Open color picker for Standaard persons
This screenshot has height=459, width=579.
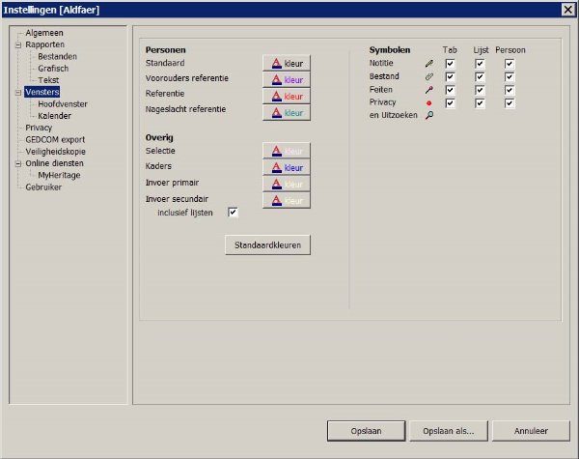(x=287, y=64)
